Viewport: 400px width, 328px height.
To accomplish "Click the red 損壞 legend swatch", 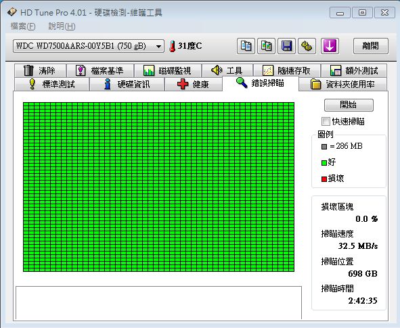I will click(x=324, y=179).
